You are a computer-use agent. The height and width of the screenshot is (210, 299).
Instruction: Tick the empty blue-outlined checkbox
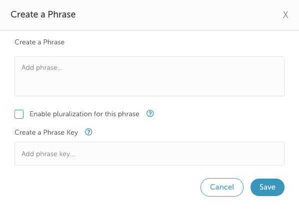[19, 114]
